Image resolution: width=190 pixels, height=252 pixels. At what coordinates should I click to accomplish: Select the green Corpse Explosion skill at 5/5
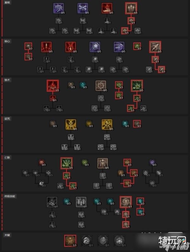pyautogui.click(x=137, y=86)
